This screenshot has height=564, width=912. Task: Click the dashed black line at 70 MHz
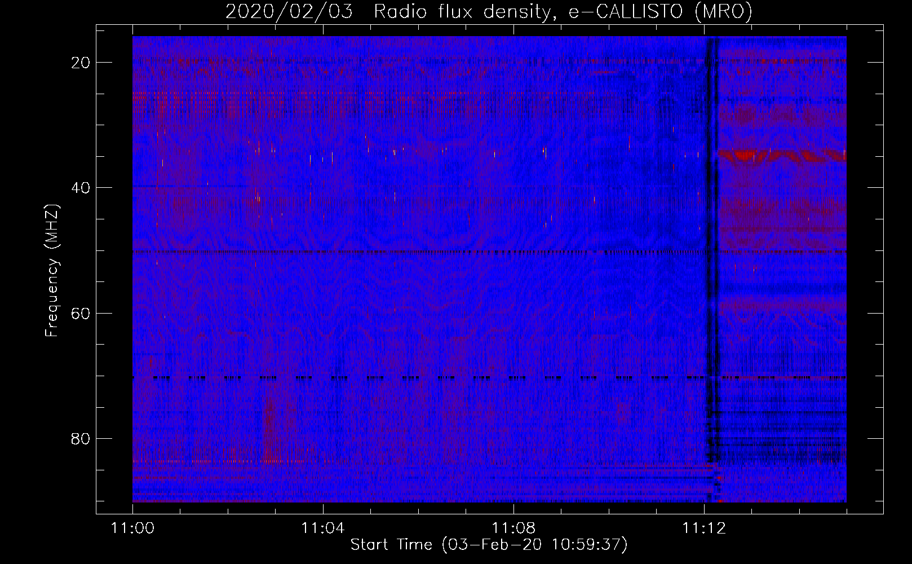pos(489,377)
